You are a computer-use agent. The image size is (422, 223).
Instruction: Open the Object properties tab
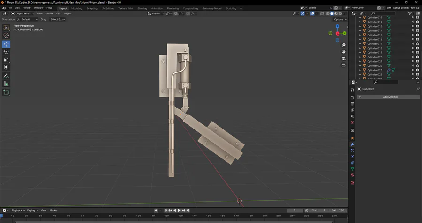tap(352, 138)
